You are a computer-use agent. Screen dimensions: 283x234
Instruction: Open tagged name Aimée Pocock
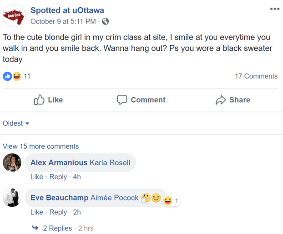(x=114, y=198)
